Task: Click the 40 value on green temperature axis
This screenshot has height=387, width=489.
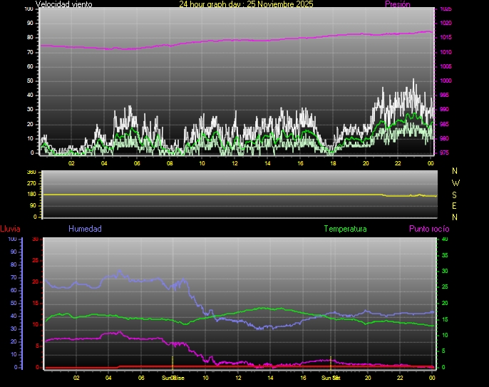Action: click(445, 239)
